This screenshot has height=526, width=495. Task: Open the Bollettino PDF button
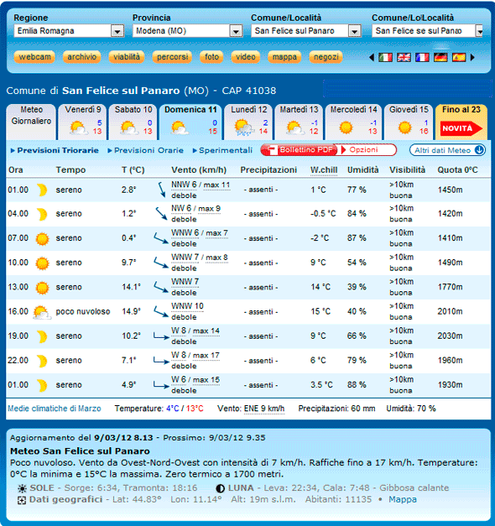tap(300, 150)
